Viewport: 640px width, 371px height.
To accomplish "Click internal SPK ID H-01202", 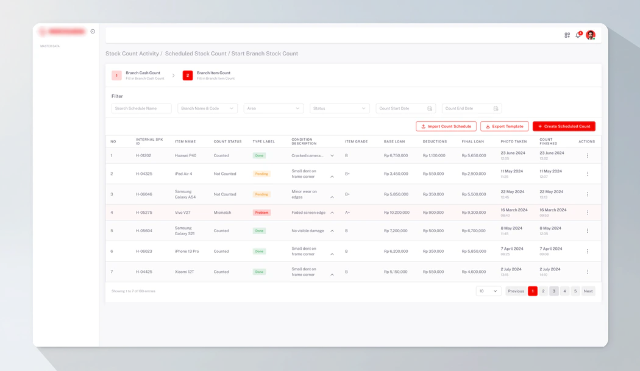I will pyautogui.click(x=144, y=155).
